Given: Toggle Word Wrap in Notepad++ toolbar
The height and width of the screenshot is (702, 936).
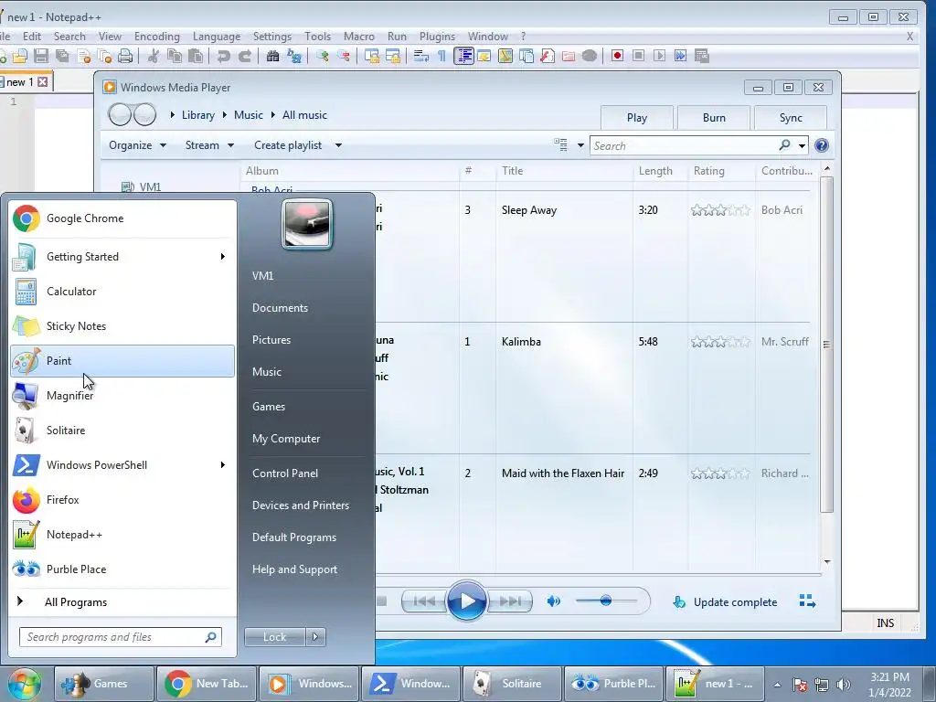Looking at the screenshot, I should click(x=420, y=56).
